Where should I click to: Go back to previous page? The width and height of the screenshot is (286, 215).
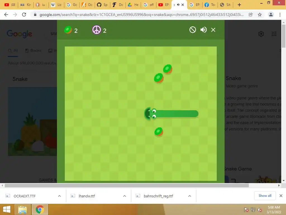[x=6, y=15]
